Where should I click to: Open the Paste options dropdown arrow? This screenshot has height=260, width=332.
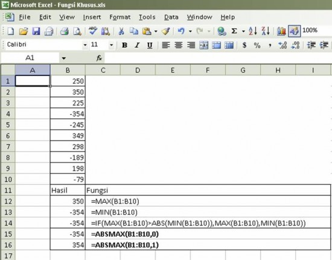pyautogui.click(x=156, y=31)
